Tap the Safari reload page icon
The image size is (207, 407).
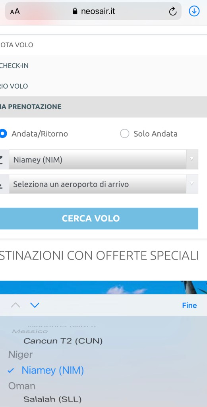point(172,12)
